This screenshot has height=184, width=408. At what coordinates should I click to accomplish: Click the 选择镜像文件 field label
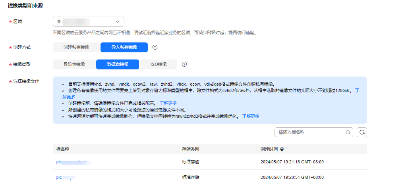(x=26, y=81)
